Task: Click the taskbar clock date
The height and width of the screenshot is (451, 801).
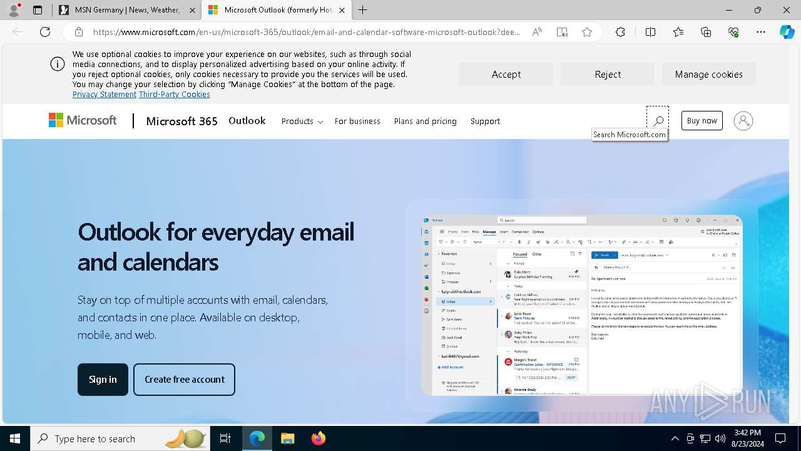Action: [x=748, y=438]
